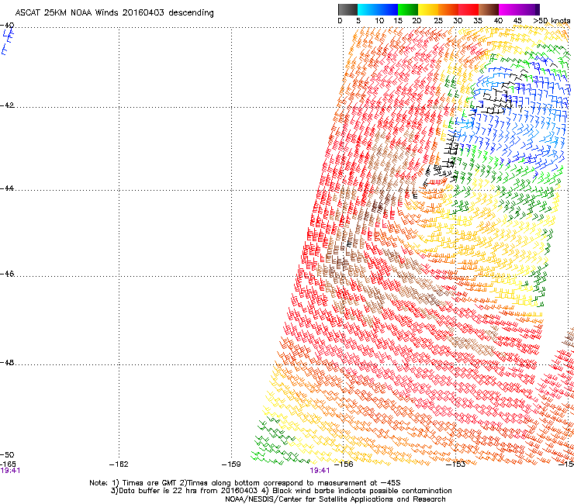Screen dimensions: 574x504
Task: Pick the blue 10-15 knots legend segment
Action: tap(388, 9)
